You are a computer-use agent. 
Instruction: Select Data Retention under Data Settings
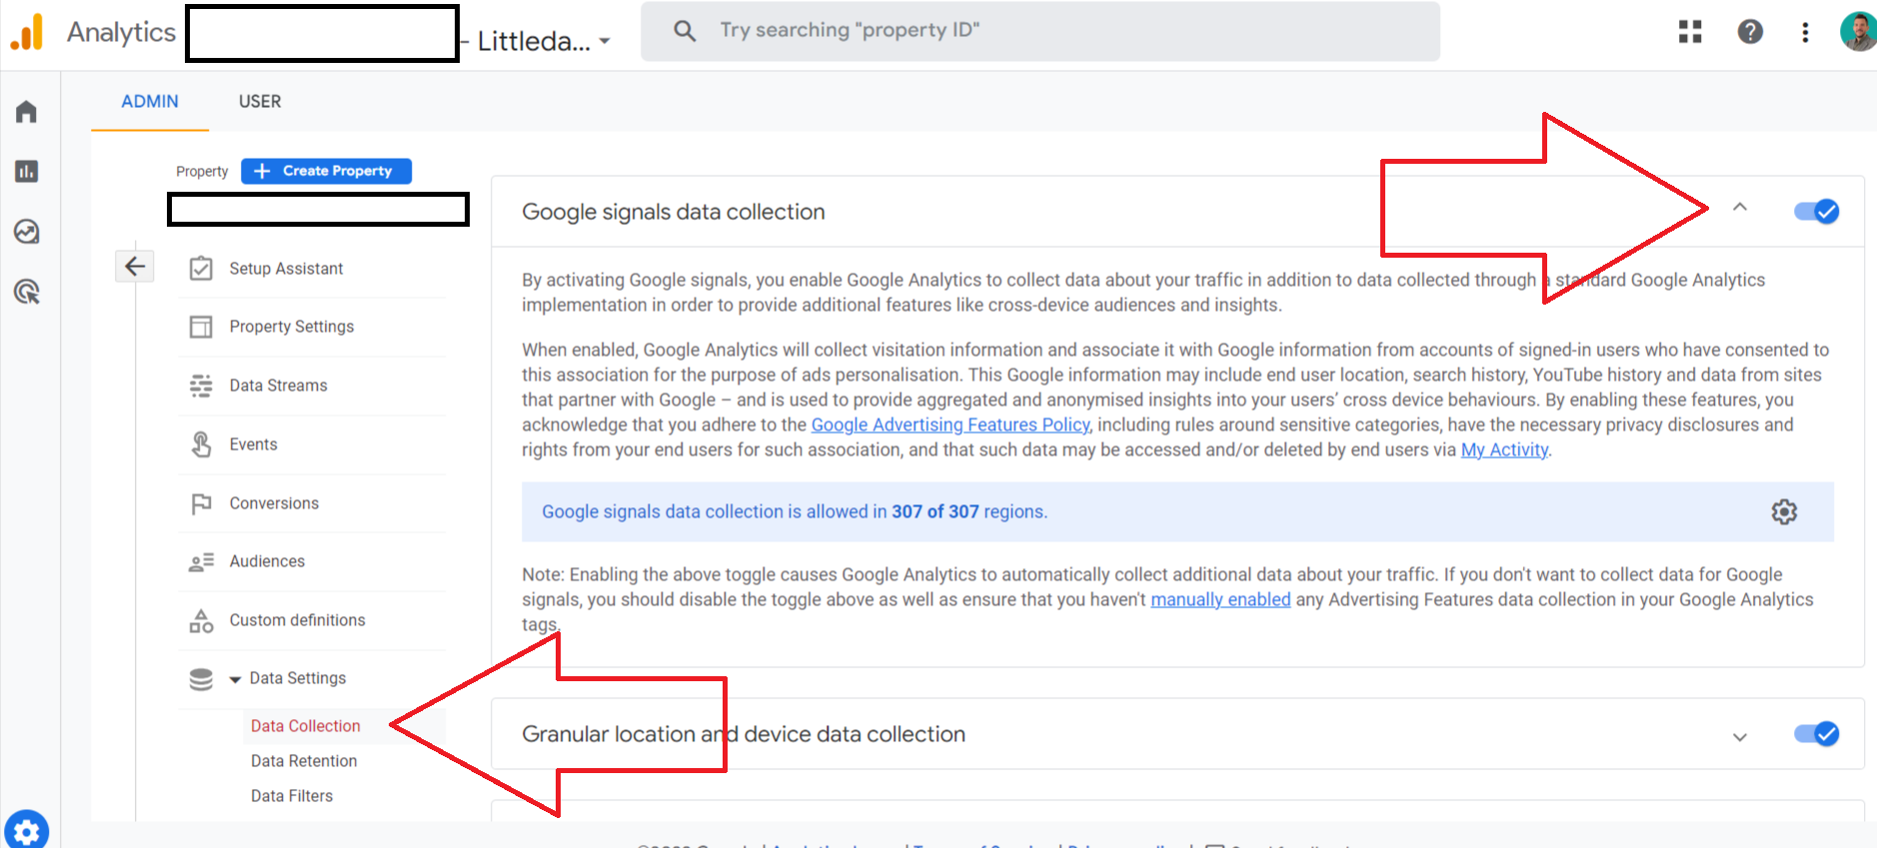304,761
